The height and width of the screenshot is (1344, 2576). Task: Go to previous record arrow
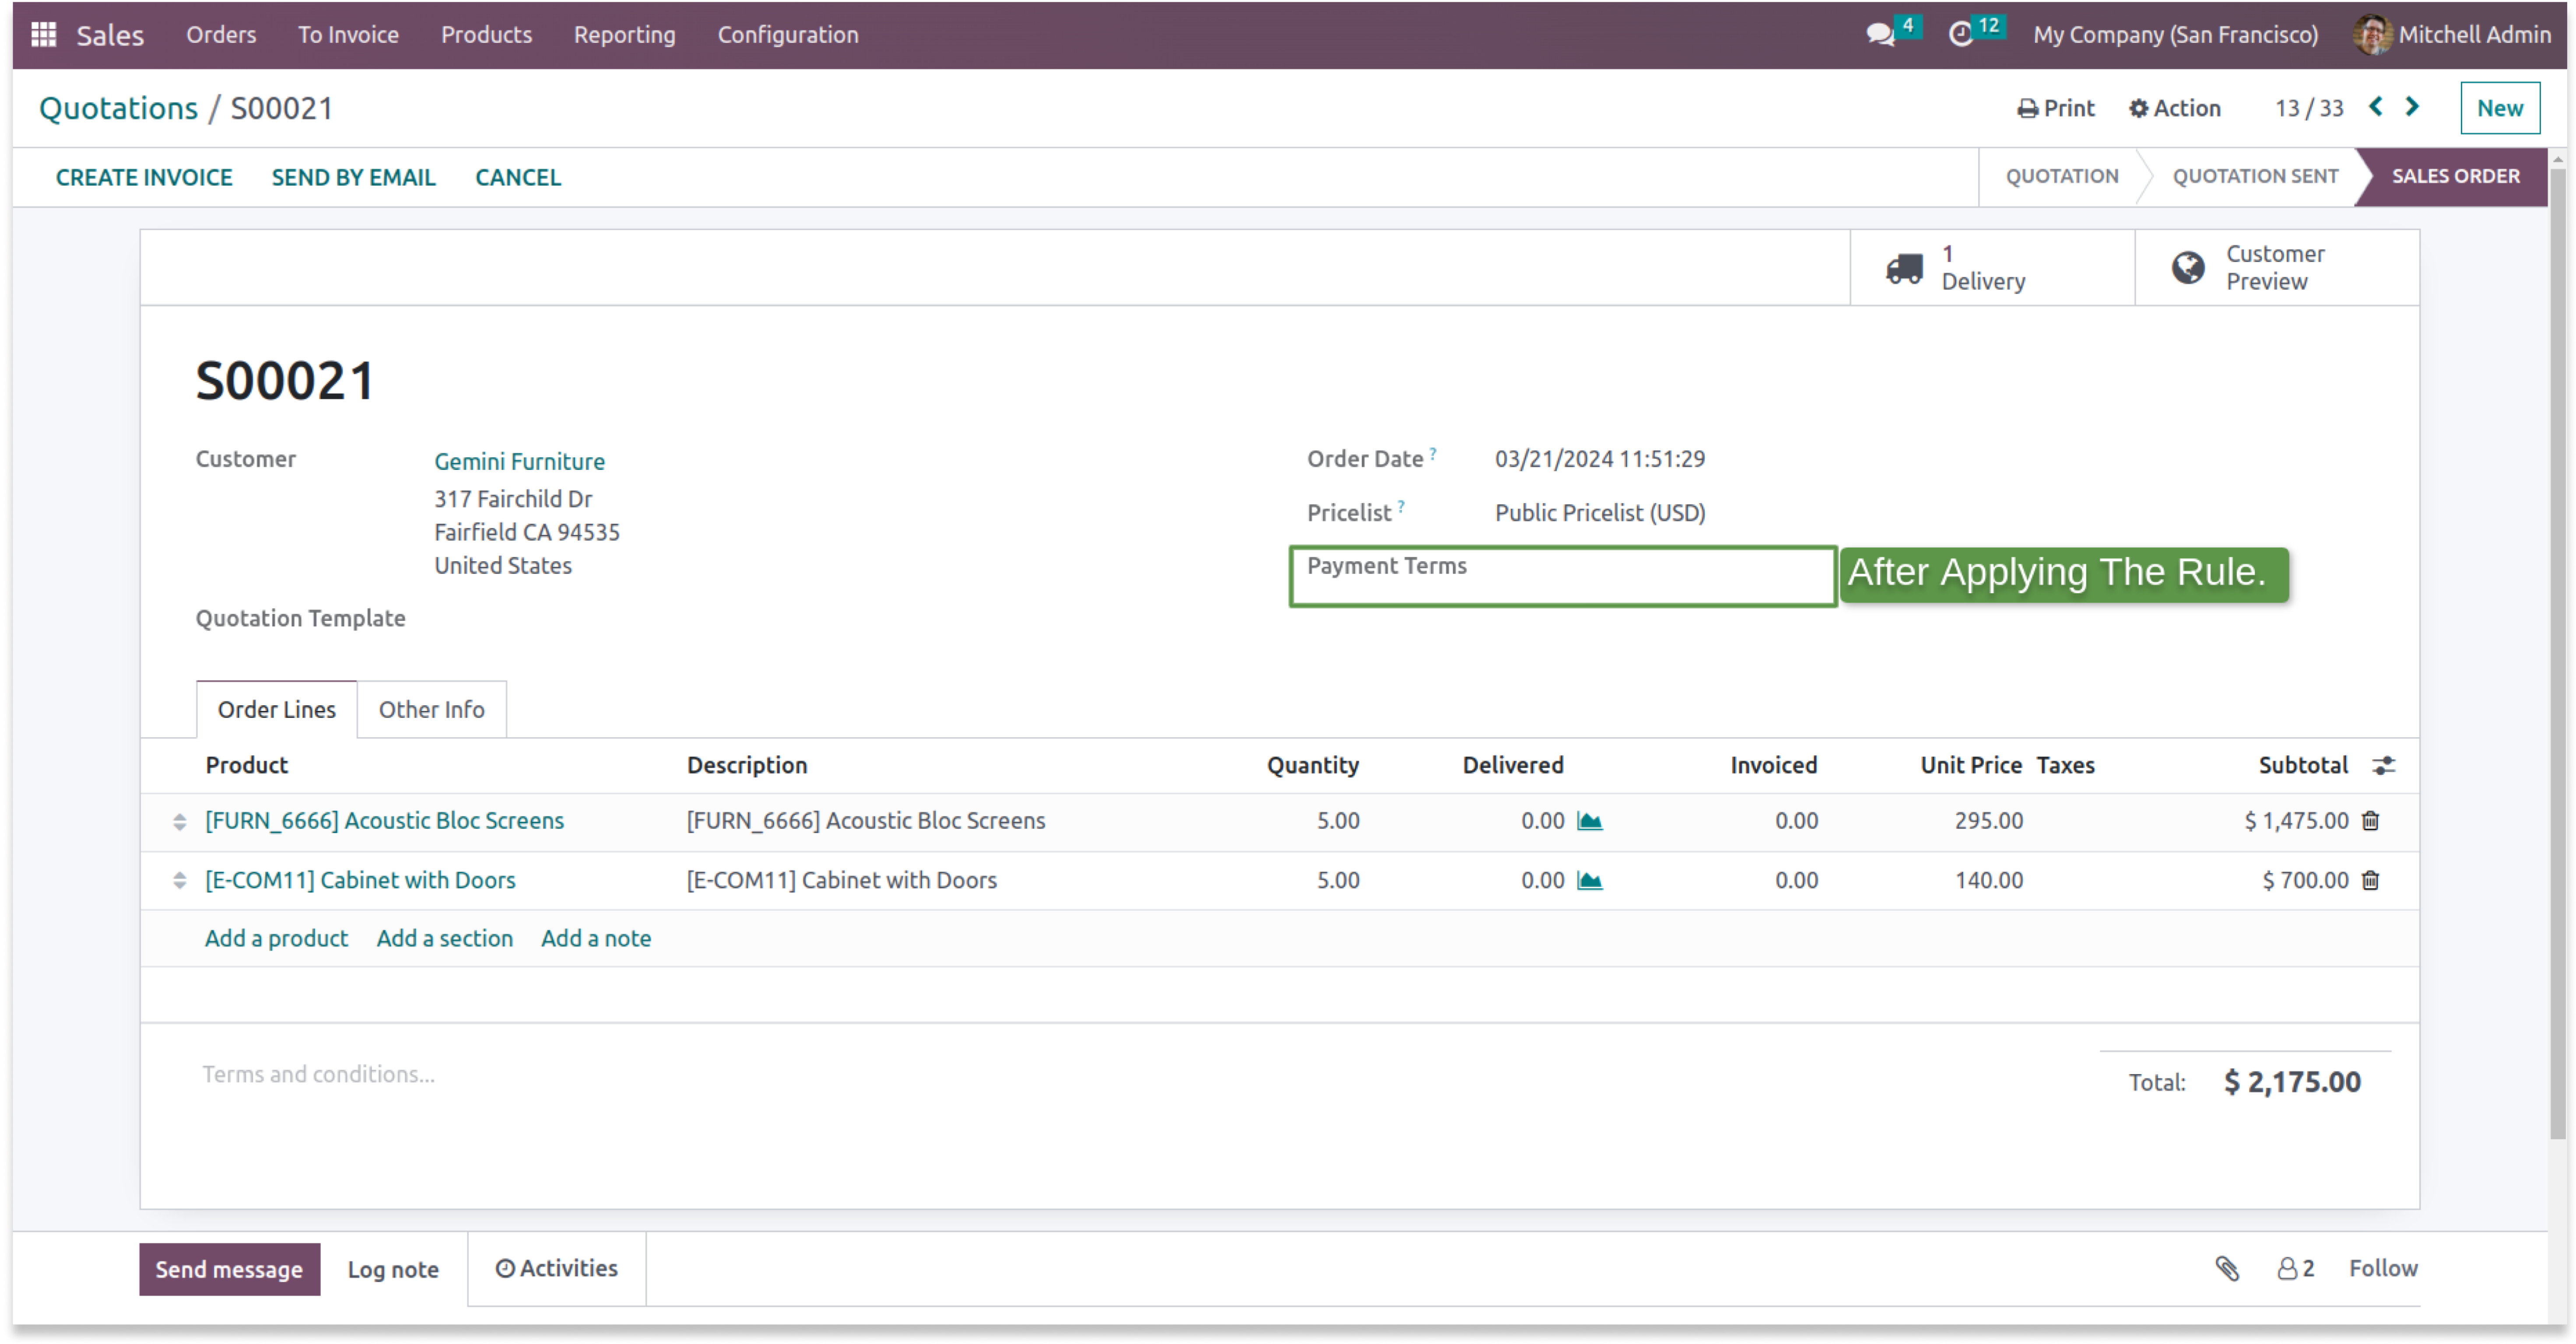point(2376,107)
